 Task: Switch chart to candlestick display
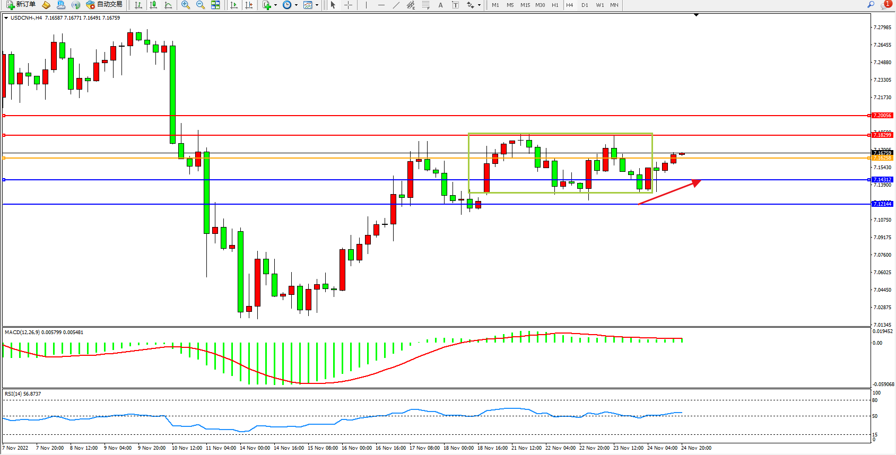(153, 5)
